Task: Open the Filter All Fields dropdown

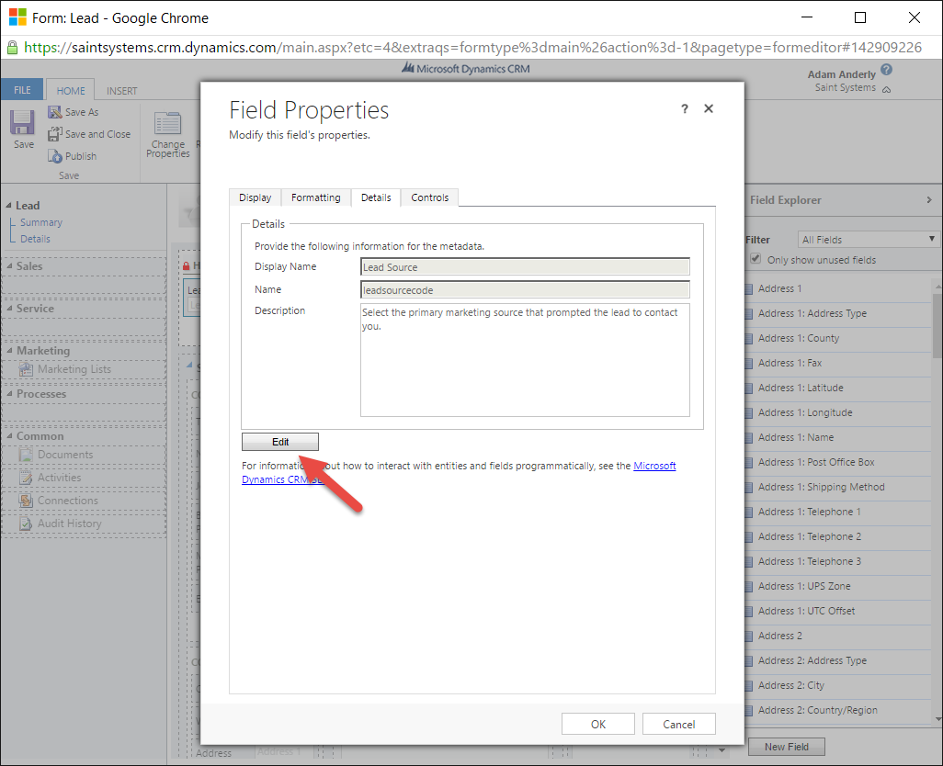Action: (867, 240)
